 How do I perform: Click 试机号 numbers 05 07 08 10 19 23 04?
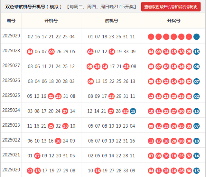111,126
